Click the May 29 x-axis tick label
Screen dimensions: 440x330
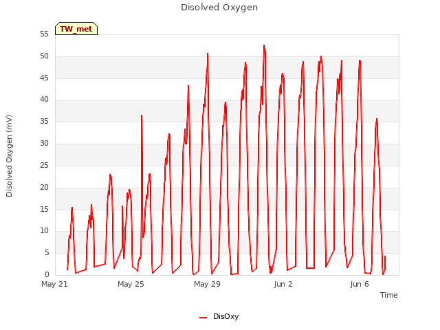point(207,284)
